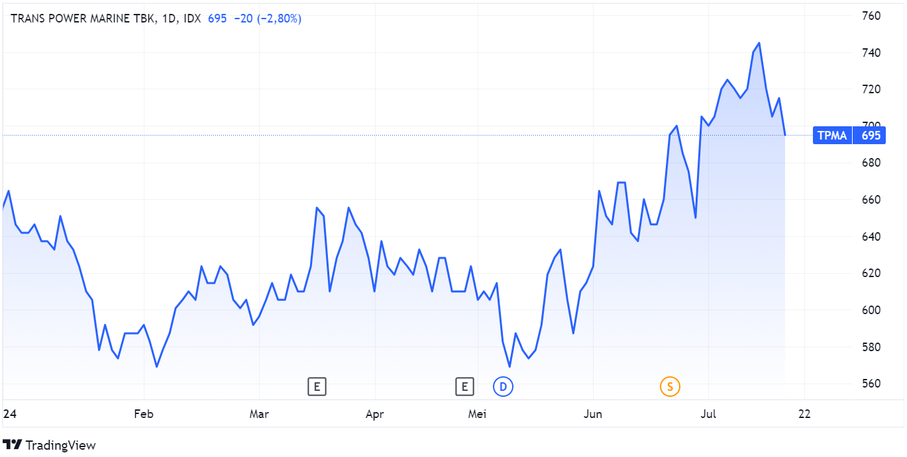Click the blue dividend D marker

(504, 386)
